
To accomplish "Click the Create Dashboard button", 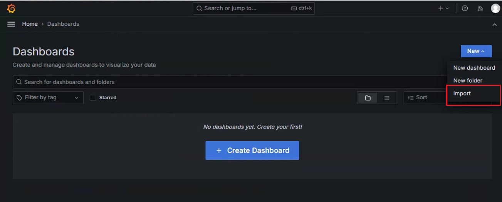I will 252,150.
